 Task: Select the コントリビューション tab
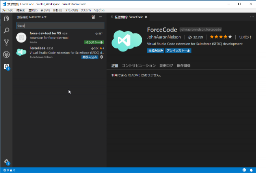point(139,66)
